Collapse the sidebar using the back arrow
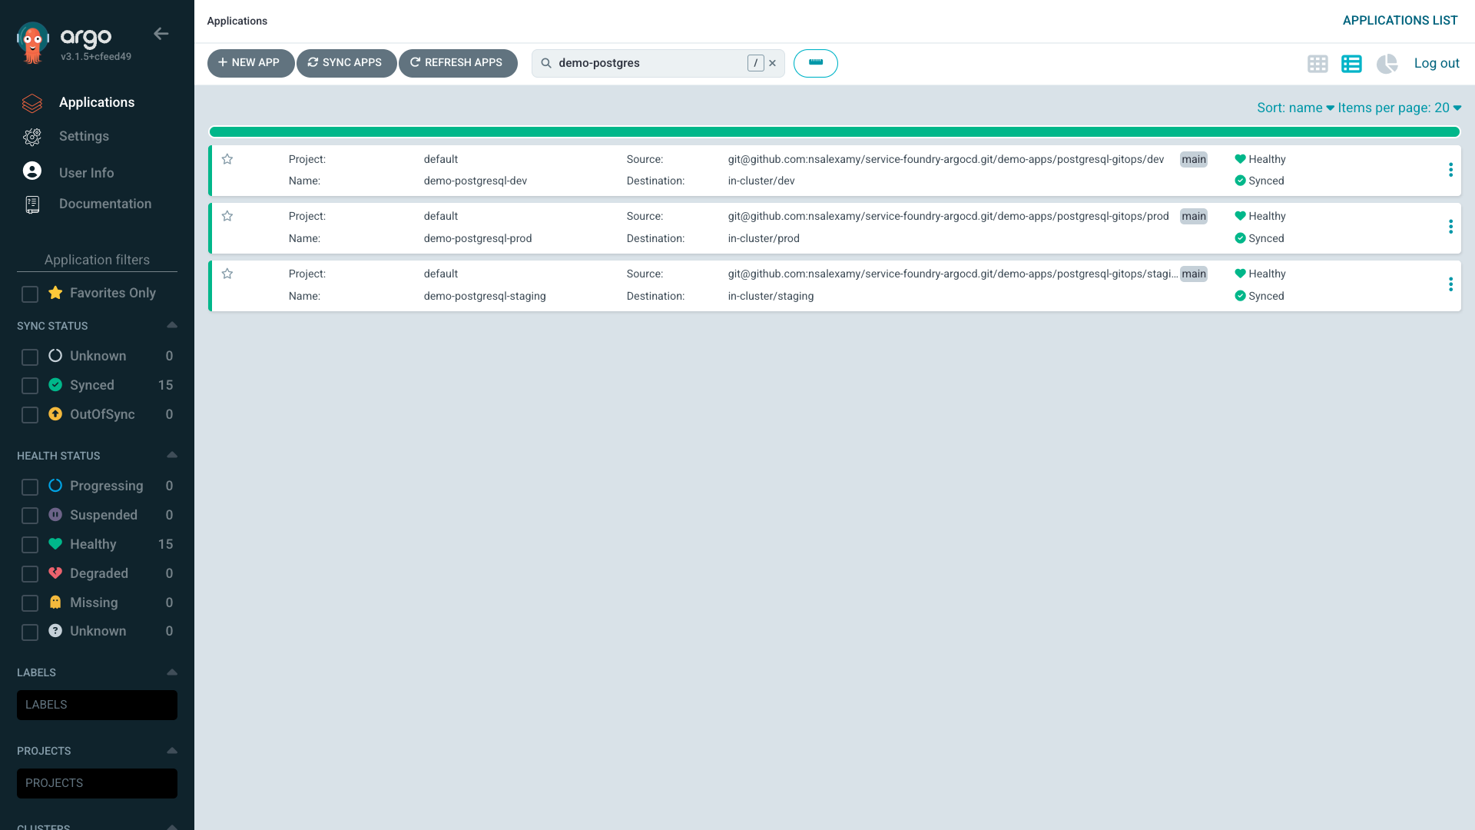Screen dimensions: 1475x830 161,34
